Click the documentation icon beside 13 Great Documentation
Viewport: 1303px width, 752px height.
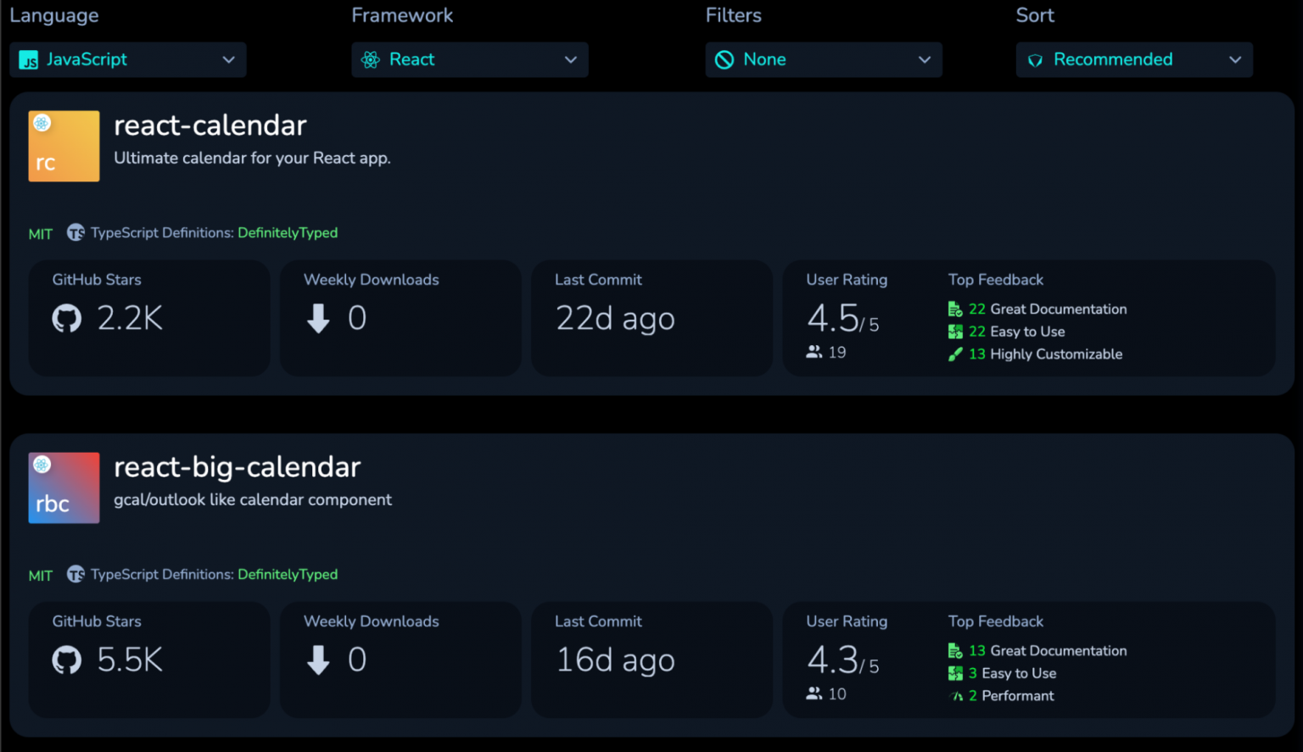(x=955, y=651)
